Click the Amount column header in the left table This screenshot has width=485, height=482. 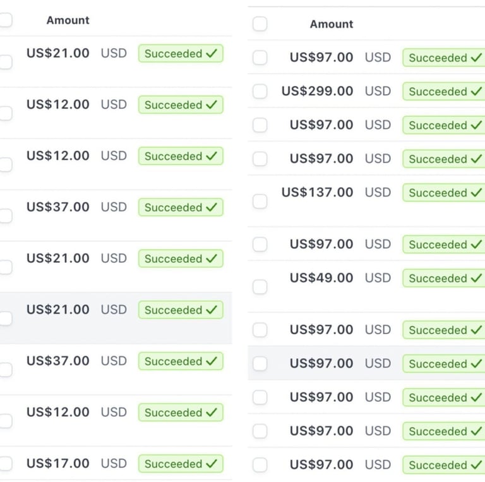pos(68,20)
